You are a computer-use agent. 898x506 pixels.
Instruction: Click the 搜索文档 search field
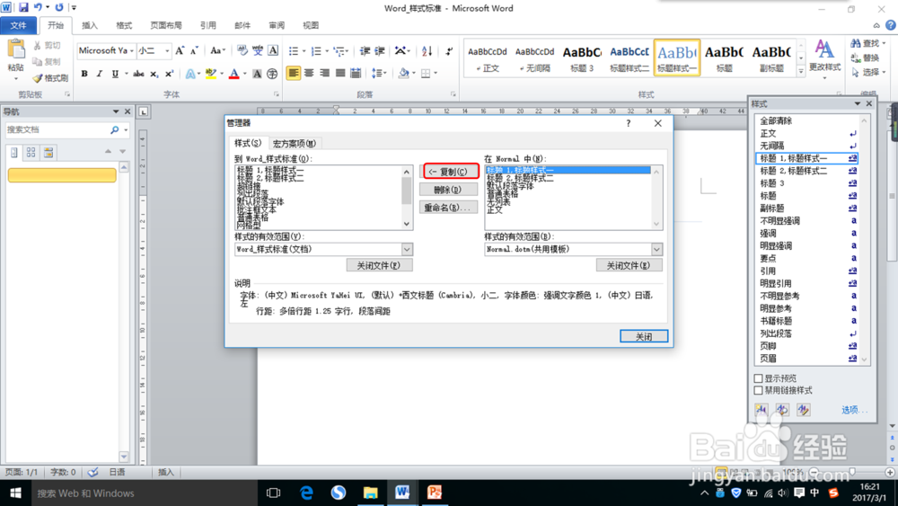click(x=56, y=130)
